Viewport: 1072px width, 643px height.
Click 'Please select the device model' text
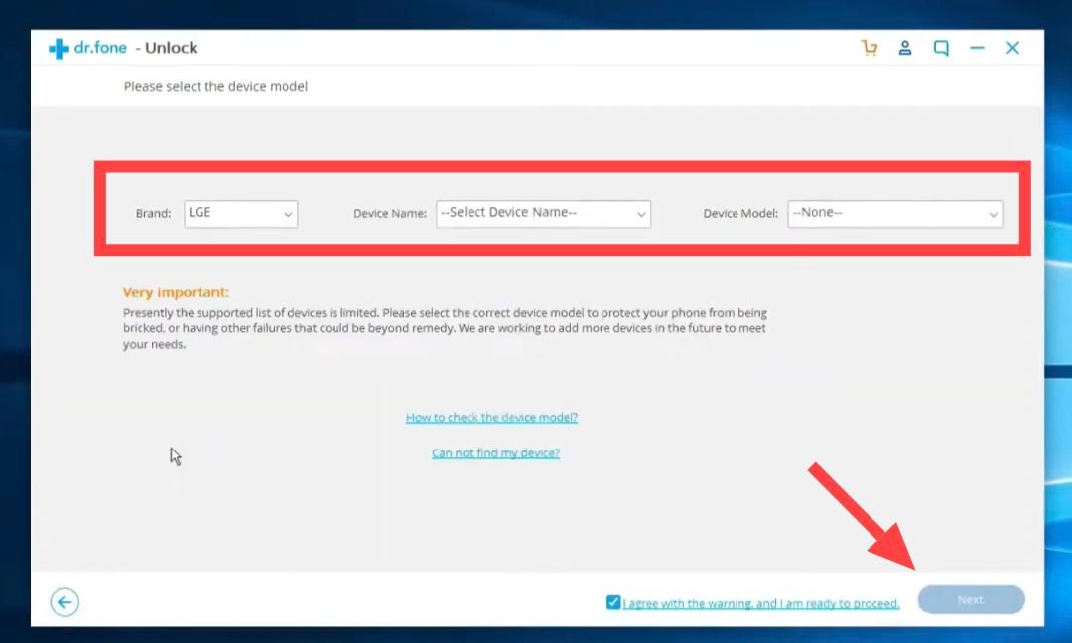[x=215, y=86]
